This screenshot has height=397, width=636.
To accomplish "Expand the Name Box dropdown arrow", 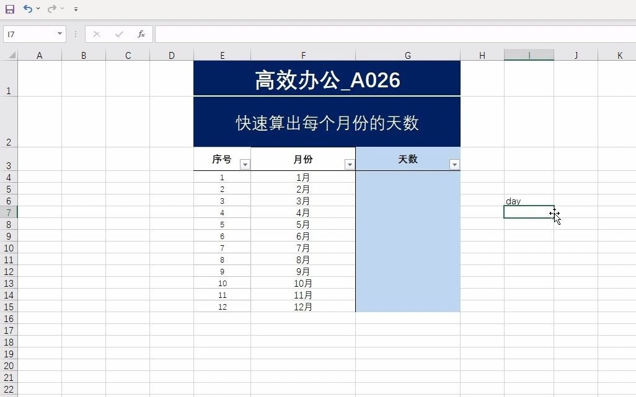I will click(60, 34).
